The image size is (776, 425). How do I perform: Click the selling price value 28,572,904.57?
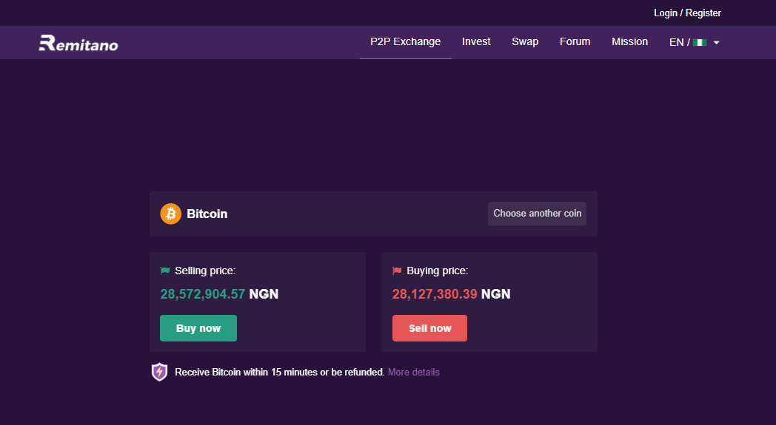202,294
